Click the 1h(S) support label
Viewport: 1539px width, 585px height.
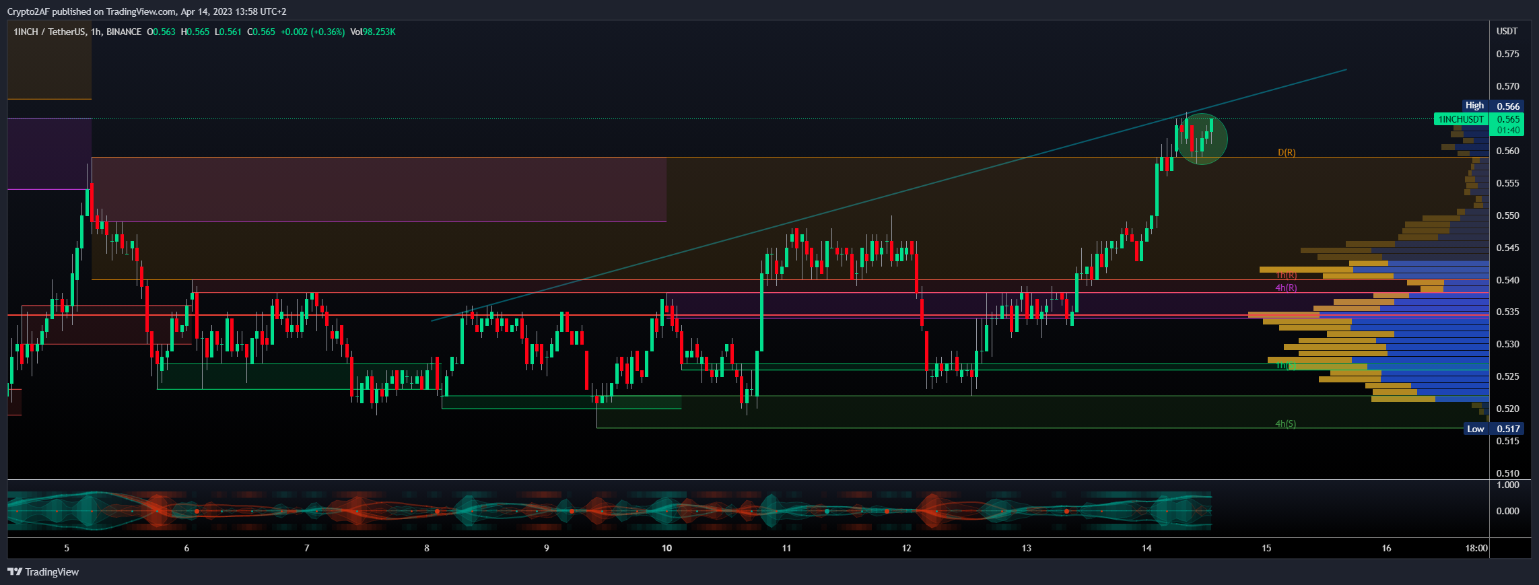click(1285, 366)
